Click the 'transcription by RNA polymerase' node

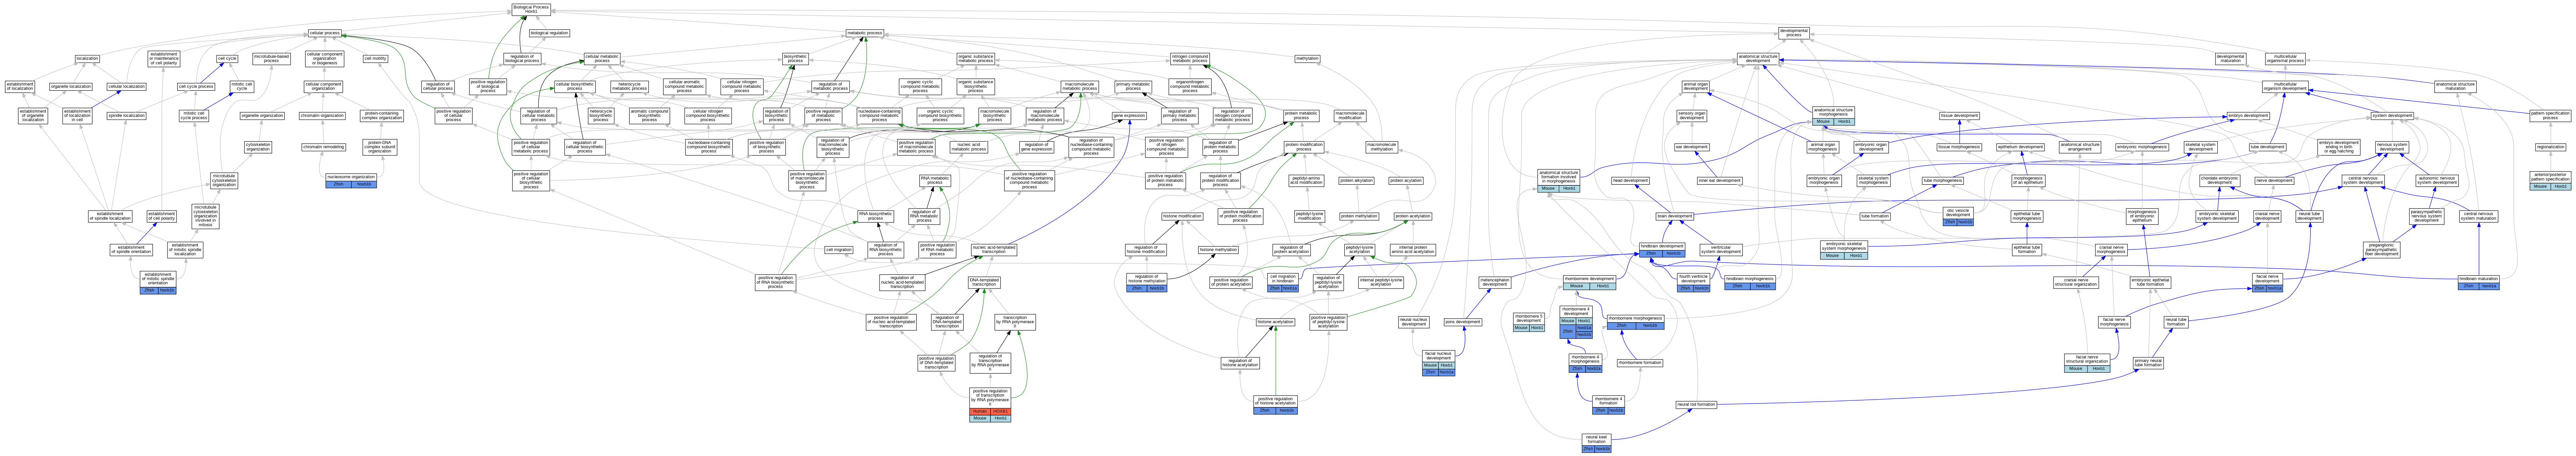1015,322
